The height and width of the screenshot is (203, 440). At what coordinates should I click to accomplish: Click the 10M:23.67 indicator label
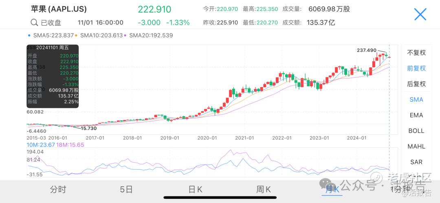[x=41, y=145]
